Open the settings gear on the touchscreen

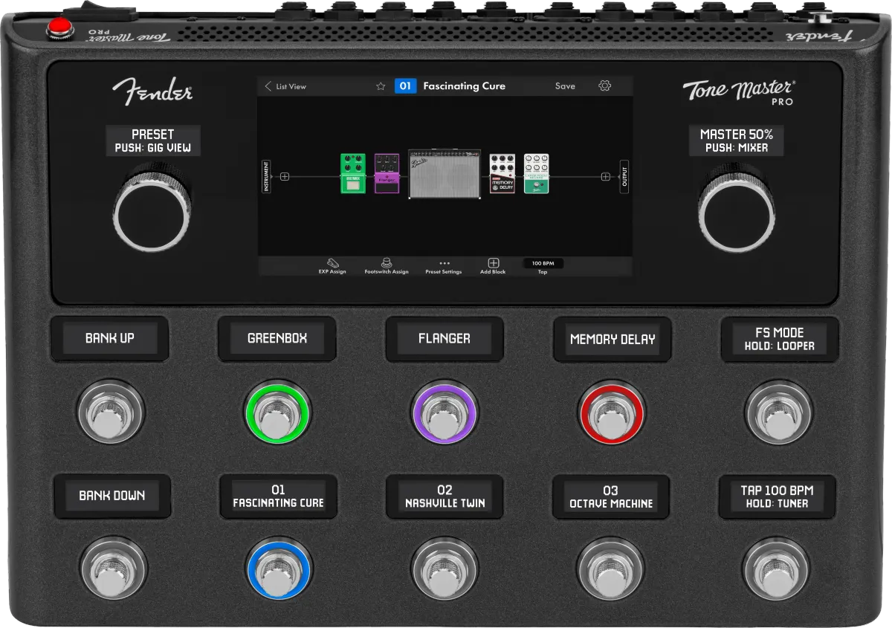(x=604, y=86)
